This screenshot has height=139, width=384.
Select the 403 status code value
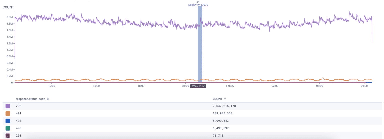point(19,121)
